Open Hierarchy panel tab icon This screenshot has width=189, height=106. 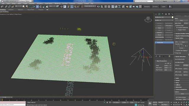pyautogui.click(x=162, y=14)
